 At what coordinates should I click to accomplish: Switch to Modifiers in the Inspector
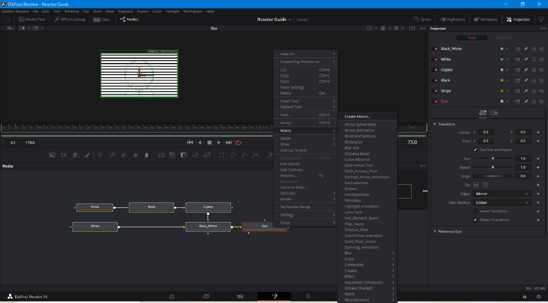pyautogui.click(x=504, y=38)
